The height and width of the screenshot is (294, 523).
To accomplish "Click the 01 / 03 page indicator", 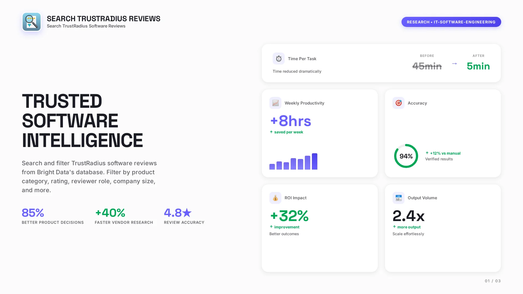I will click(x=492, y=281).
